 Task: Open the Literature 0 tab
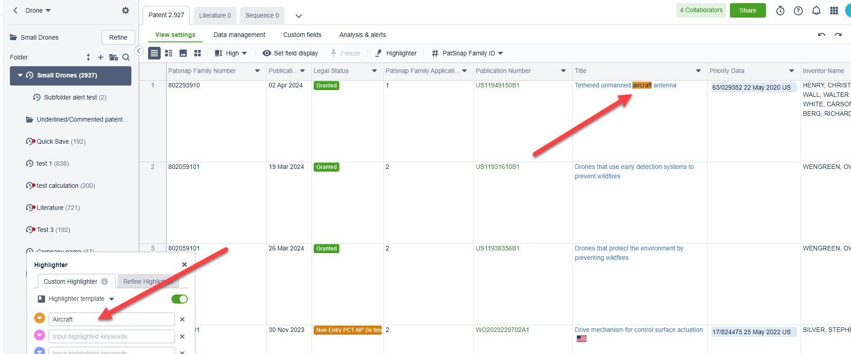pos(215,15)
